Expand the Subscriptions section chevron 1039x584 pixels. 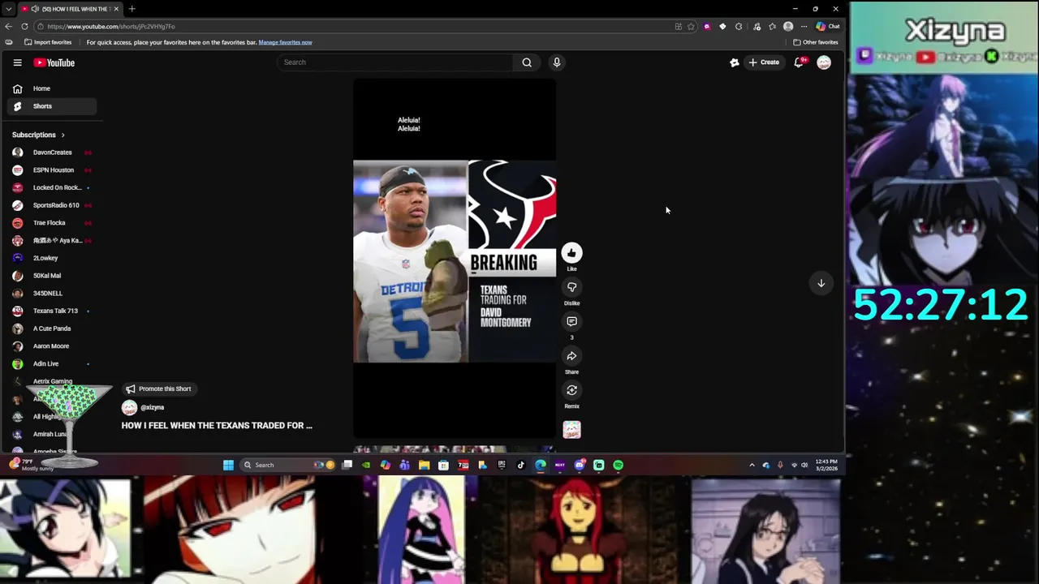click(63, 135)
